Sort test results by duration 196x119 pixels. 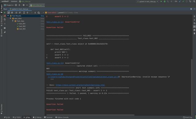(20, 13)
